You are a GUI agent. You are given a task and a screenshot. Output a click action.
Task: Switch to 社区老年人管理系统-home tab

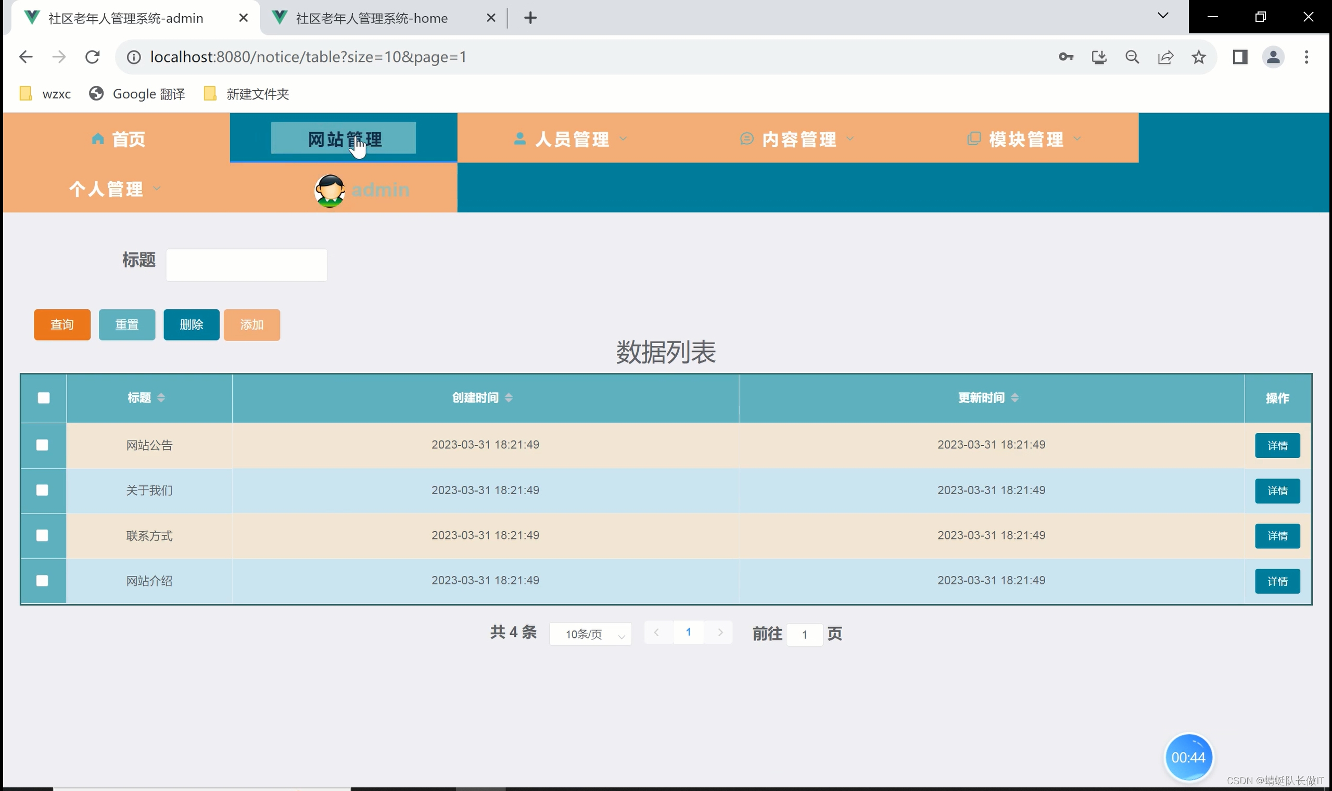[x=371, y=18]
